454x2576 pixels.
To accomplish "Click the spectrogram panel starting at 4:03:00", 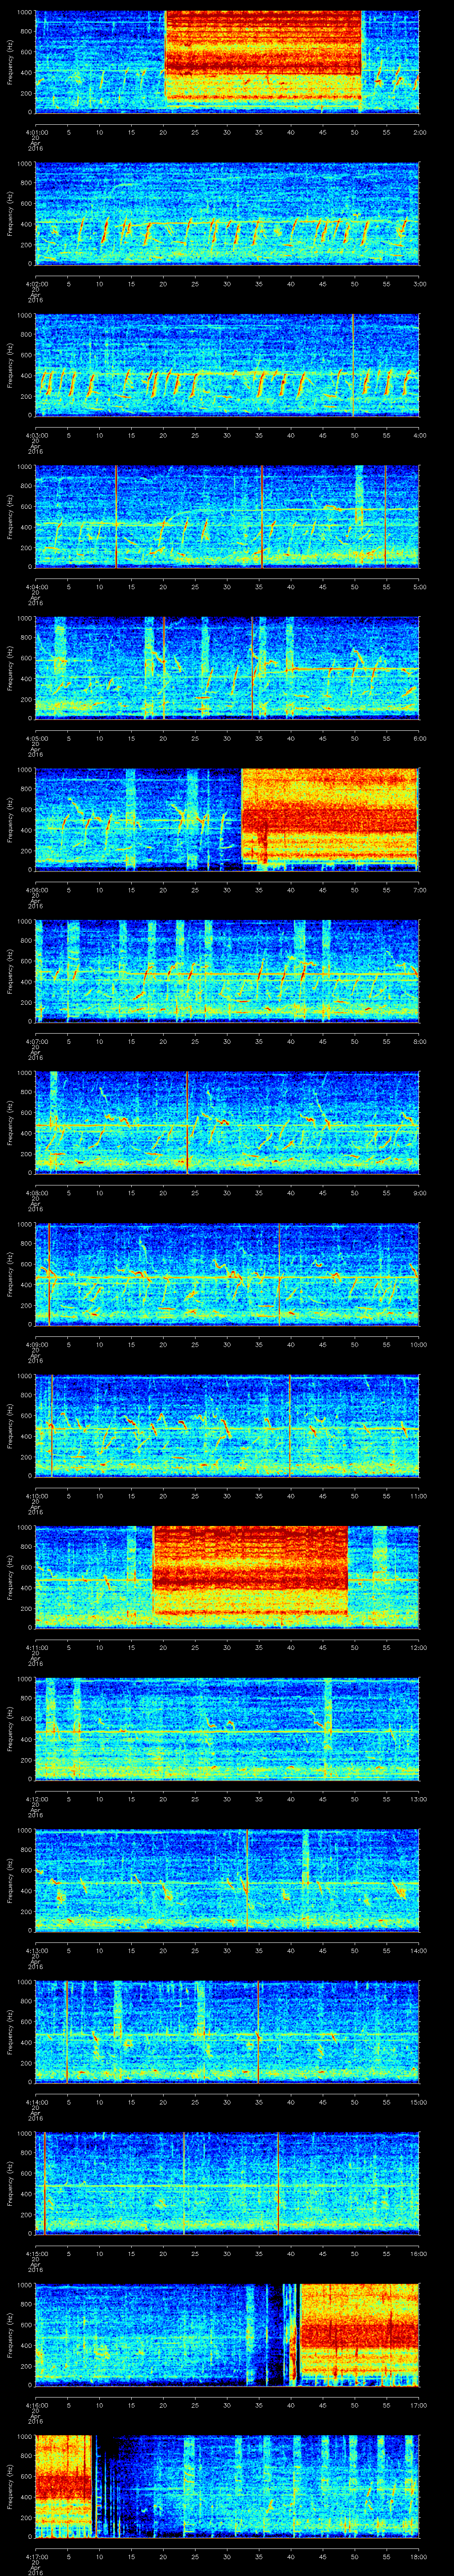I will (227, 364).
